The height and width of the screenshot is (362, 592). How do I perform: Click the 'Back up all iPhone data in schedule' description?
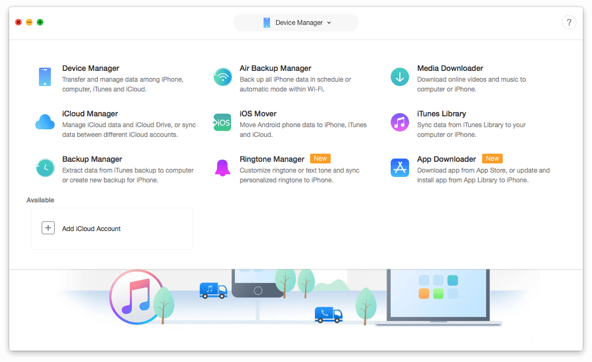(295, 84)
